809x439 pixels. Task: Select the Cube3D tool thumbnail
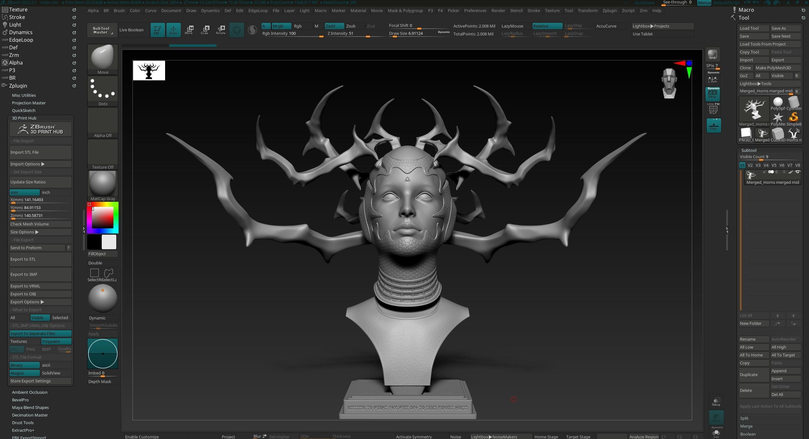click(778, 135)
